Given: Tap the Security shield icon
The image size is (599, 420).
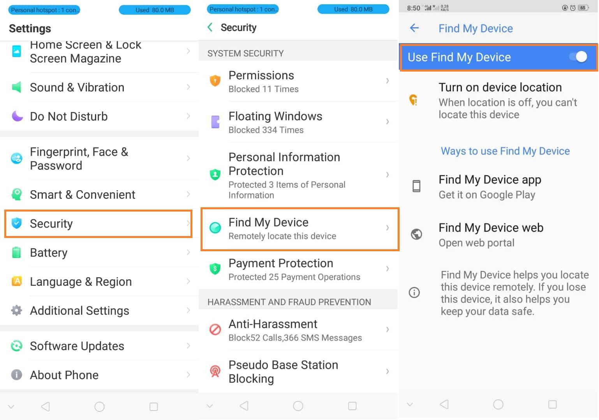Looking at the screenshot, I should point(16,223).
